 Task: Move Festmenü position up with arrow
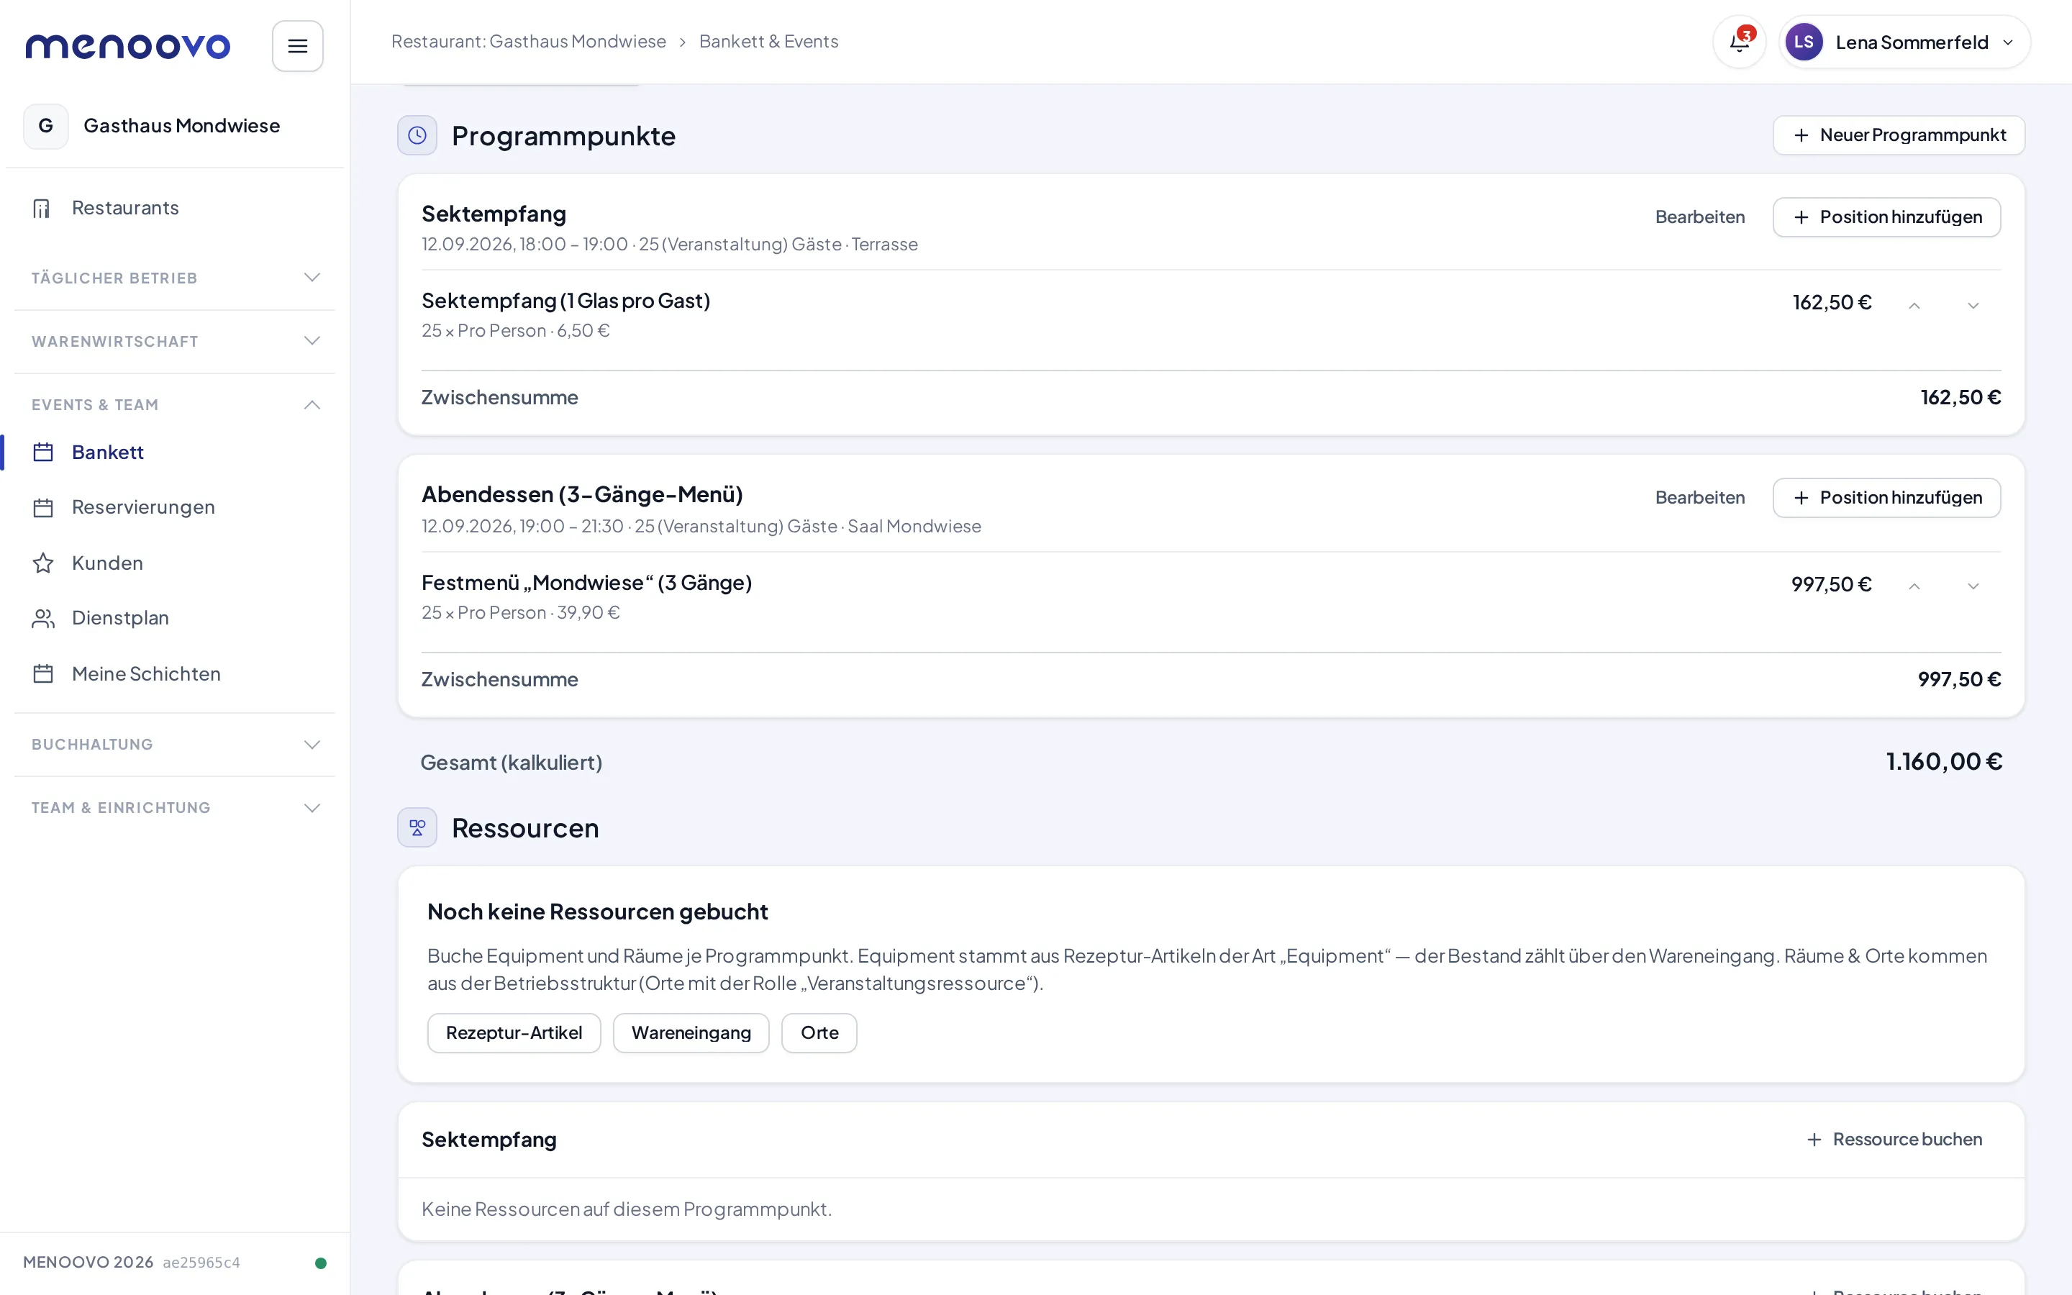[x=1914, y=586]
